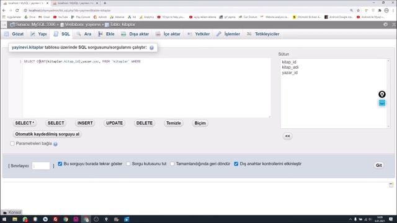Screen dimensions: 397x223
Task: Select yazar_id in column list
Action: [290, 72]
